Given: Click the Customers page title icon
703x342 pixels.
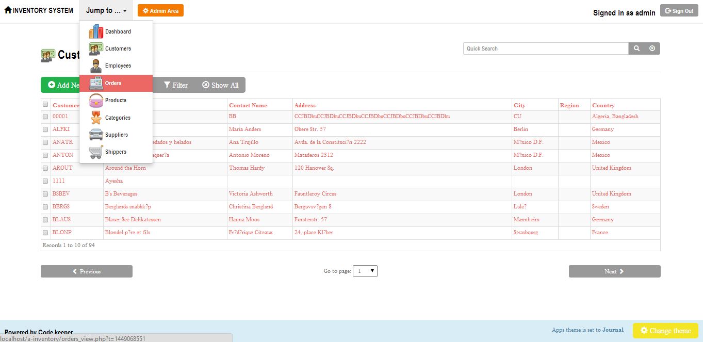Looking at the screenshot, I should tap(48, 55).
